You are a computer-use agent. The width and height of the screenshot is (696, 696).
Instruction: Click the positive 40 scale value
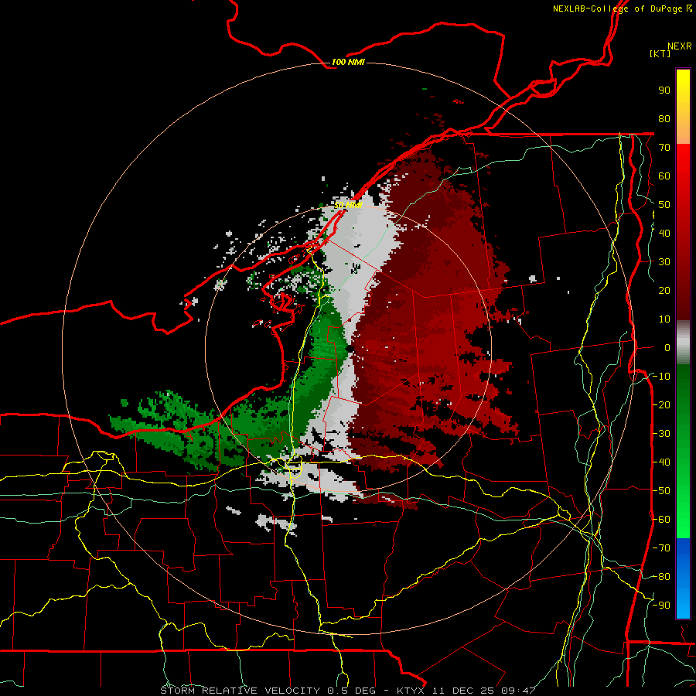coord(664,233)
